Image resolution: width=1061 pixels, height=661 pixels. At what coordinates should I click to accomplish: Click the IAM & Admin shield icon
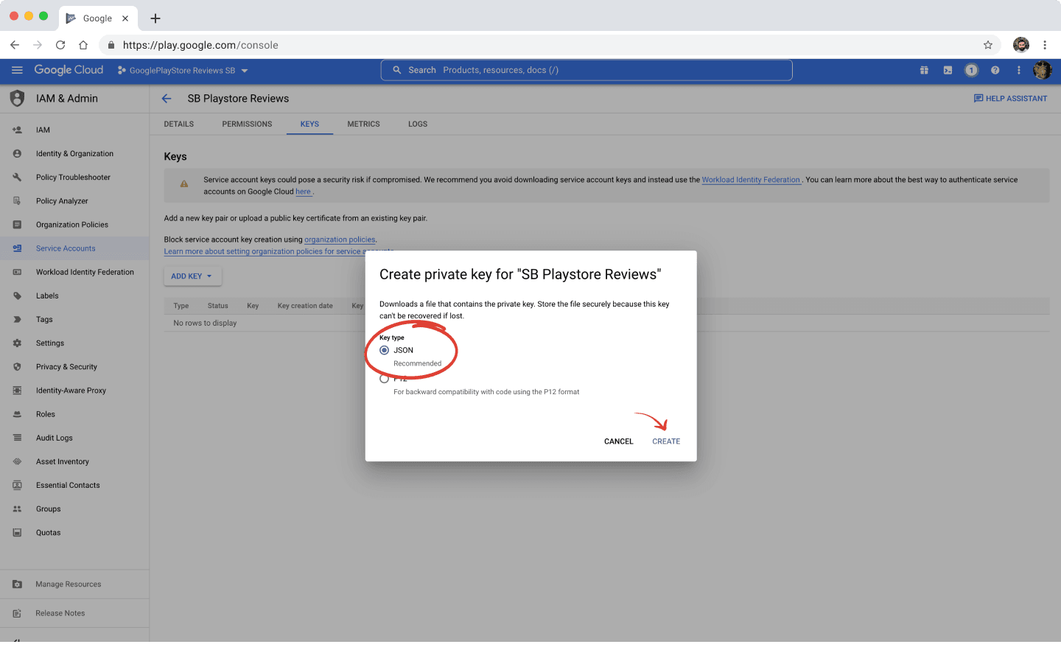17,99
